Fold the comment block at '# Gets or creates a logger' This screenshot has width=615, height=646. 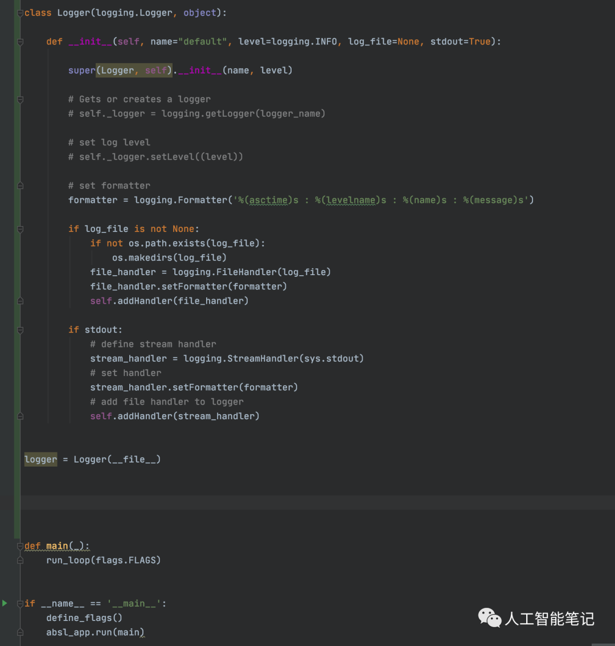click(20, 99)
